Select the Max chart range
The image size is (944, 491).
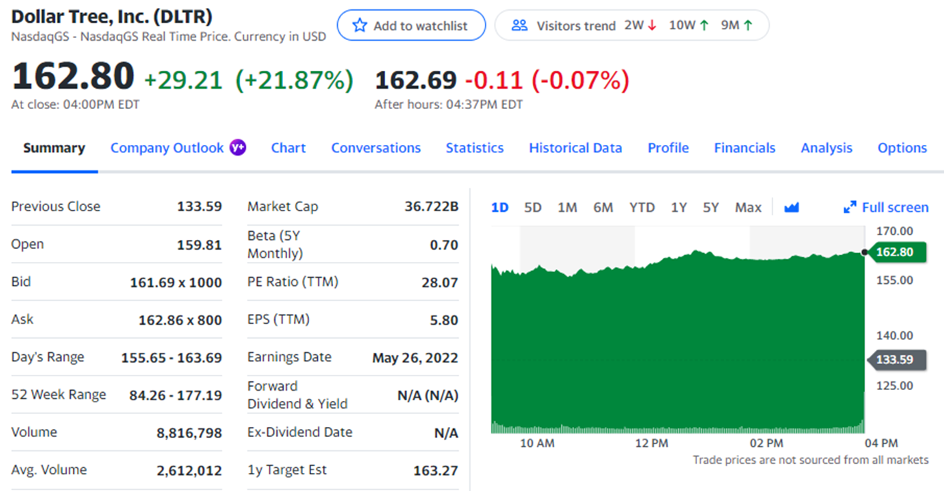748,207
